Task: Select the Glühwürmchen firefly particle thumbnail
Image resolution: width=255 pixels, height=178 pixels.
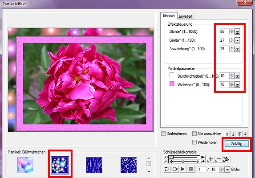Action: [x=60, y=165]
